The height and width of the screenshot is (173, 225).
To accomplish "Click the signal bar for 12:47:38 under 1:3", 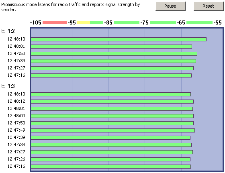I will (111, 145).
